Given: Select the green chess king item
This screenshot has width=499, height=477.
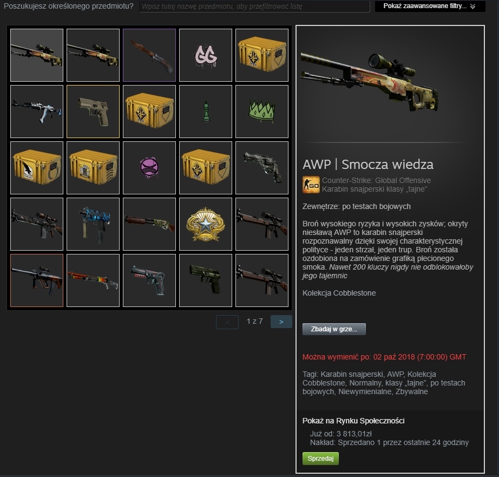Looking at the screenshot, I should (206, 112).
